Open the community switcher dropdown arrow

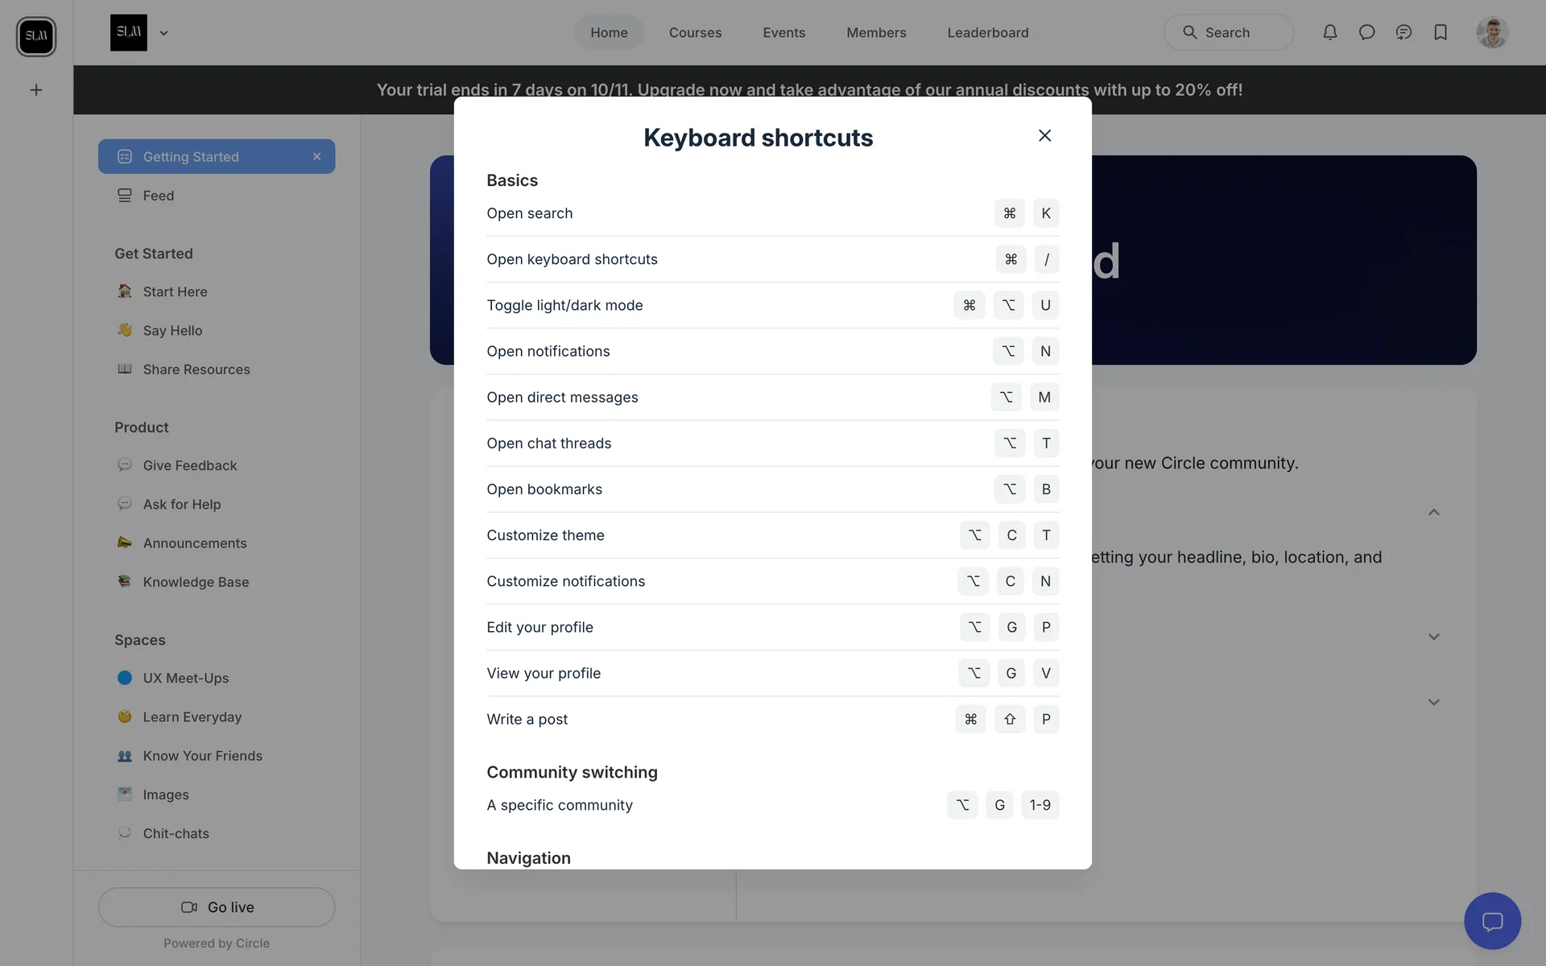coord(163,33)
